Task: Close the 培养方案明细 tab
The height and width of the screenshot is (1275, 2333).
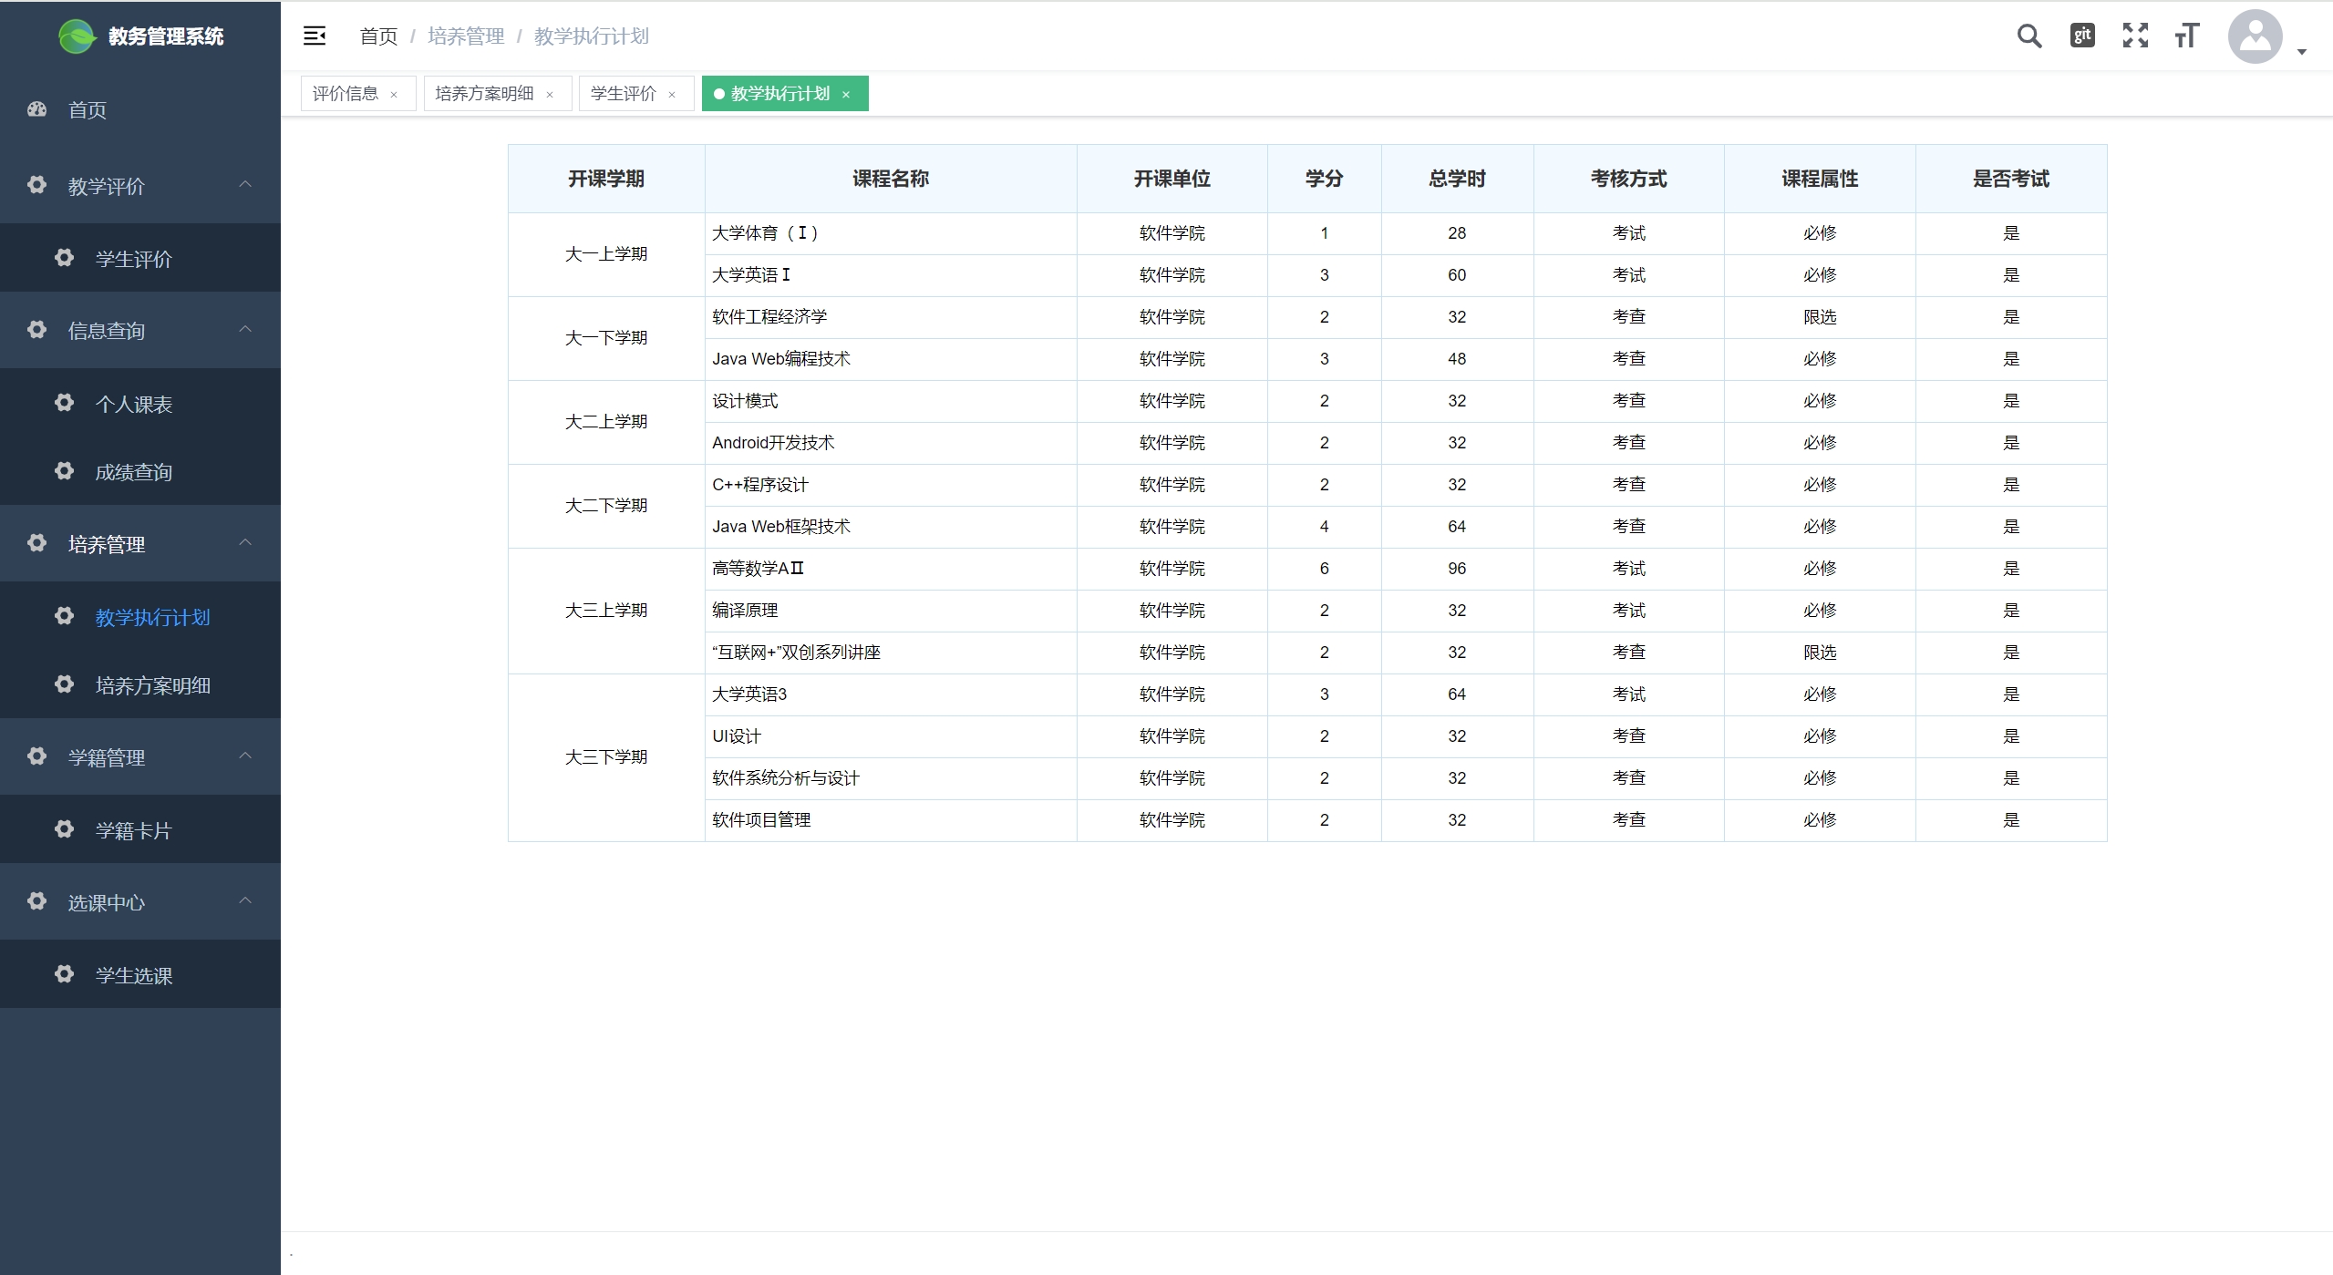Action: [550, 95]
